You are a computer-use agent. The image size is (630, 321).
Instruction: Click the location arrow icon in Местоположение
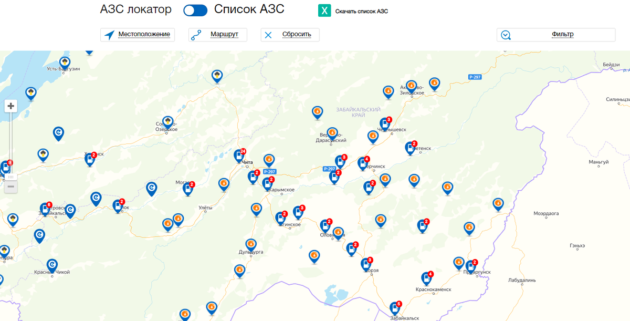pos(109,35)
